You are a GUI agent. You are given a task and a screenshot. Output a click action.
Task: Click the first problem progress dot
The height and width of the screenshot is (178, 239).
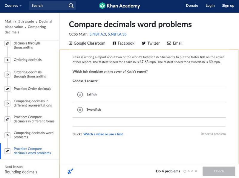(x=185, y=171)
